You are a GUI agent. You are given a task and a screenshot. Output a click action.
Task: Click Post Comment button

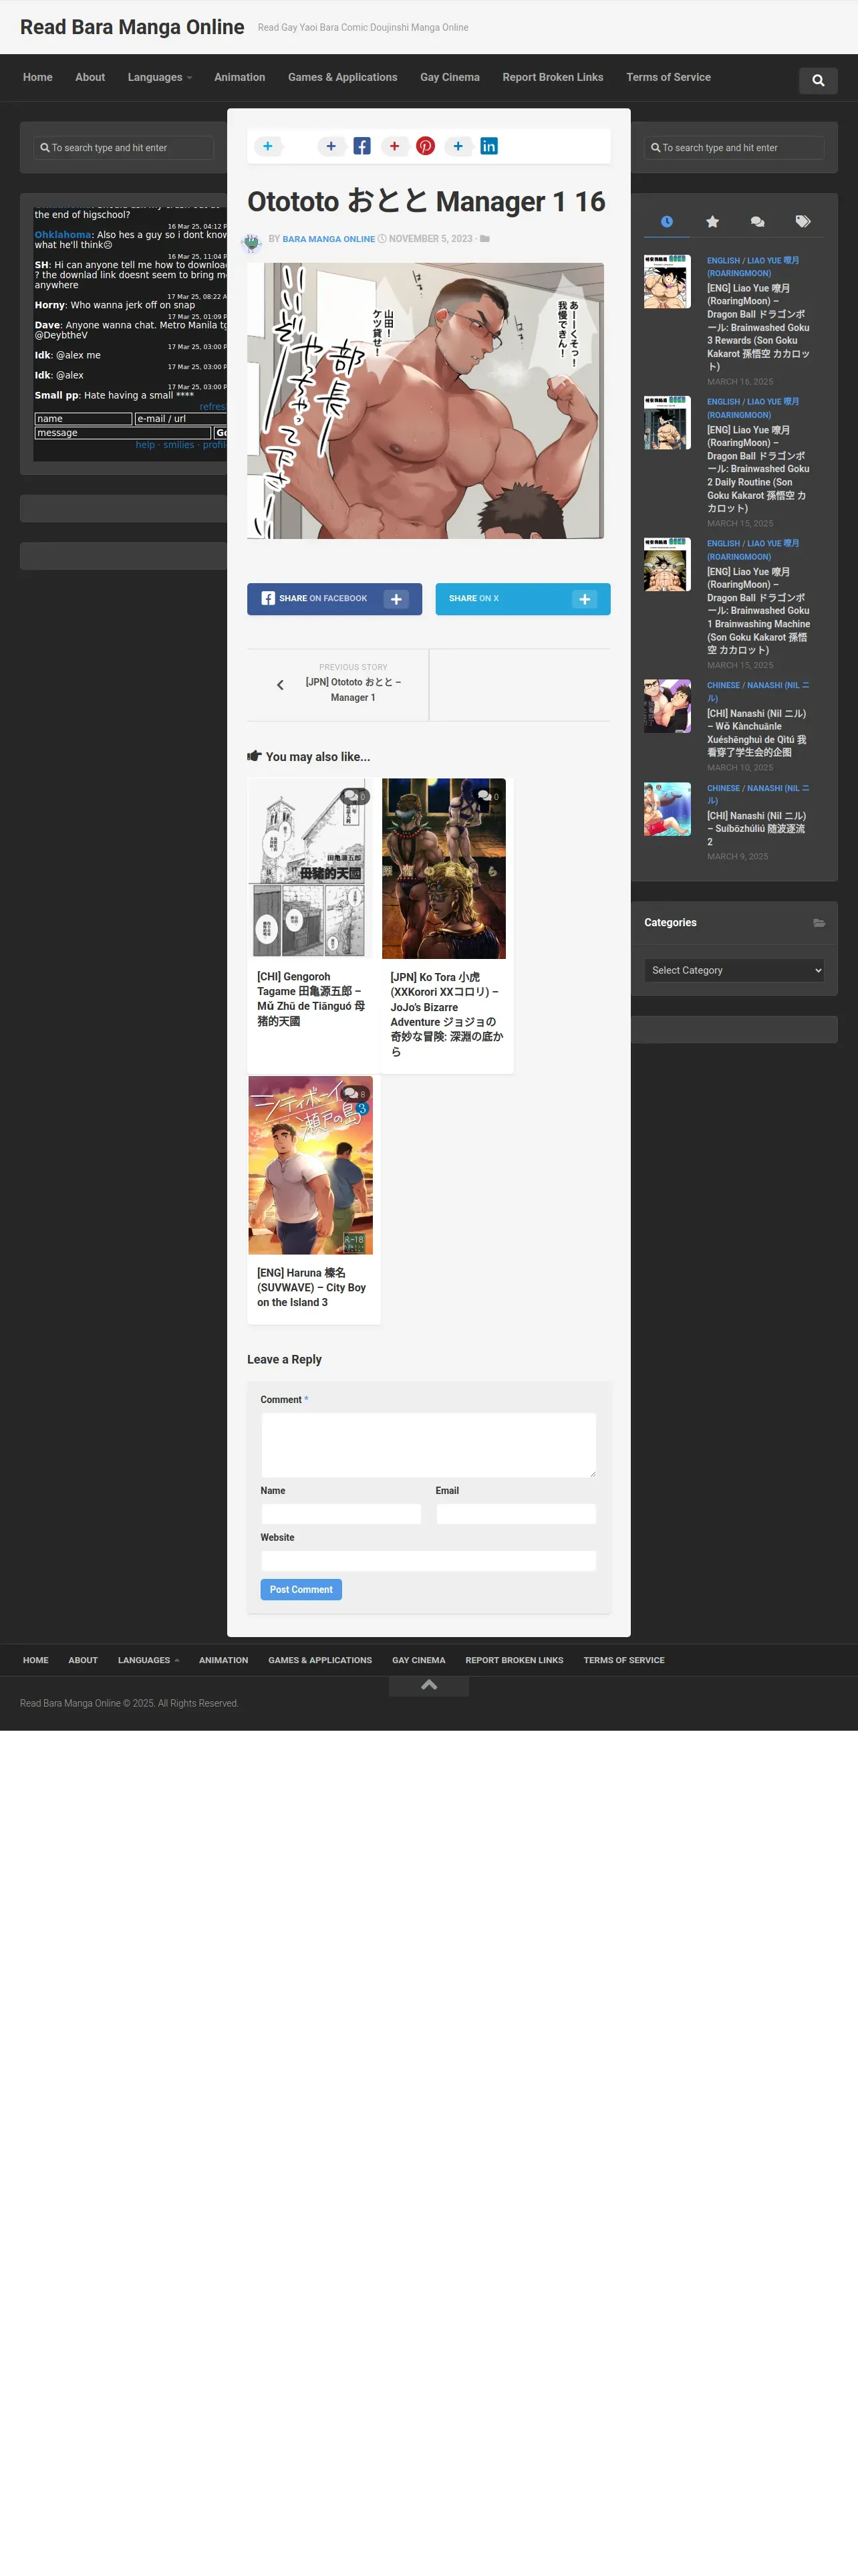tap(301, 1589)
